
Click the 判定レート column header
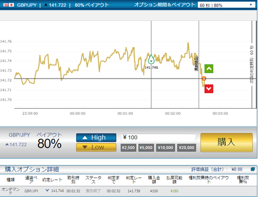click(x=134, y=180)
